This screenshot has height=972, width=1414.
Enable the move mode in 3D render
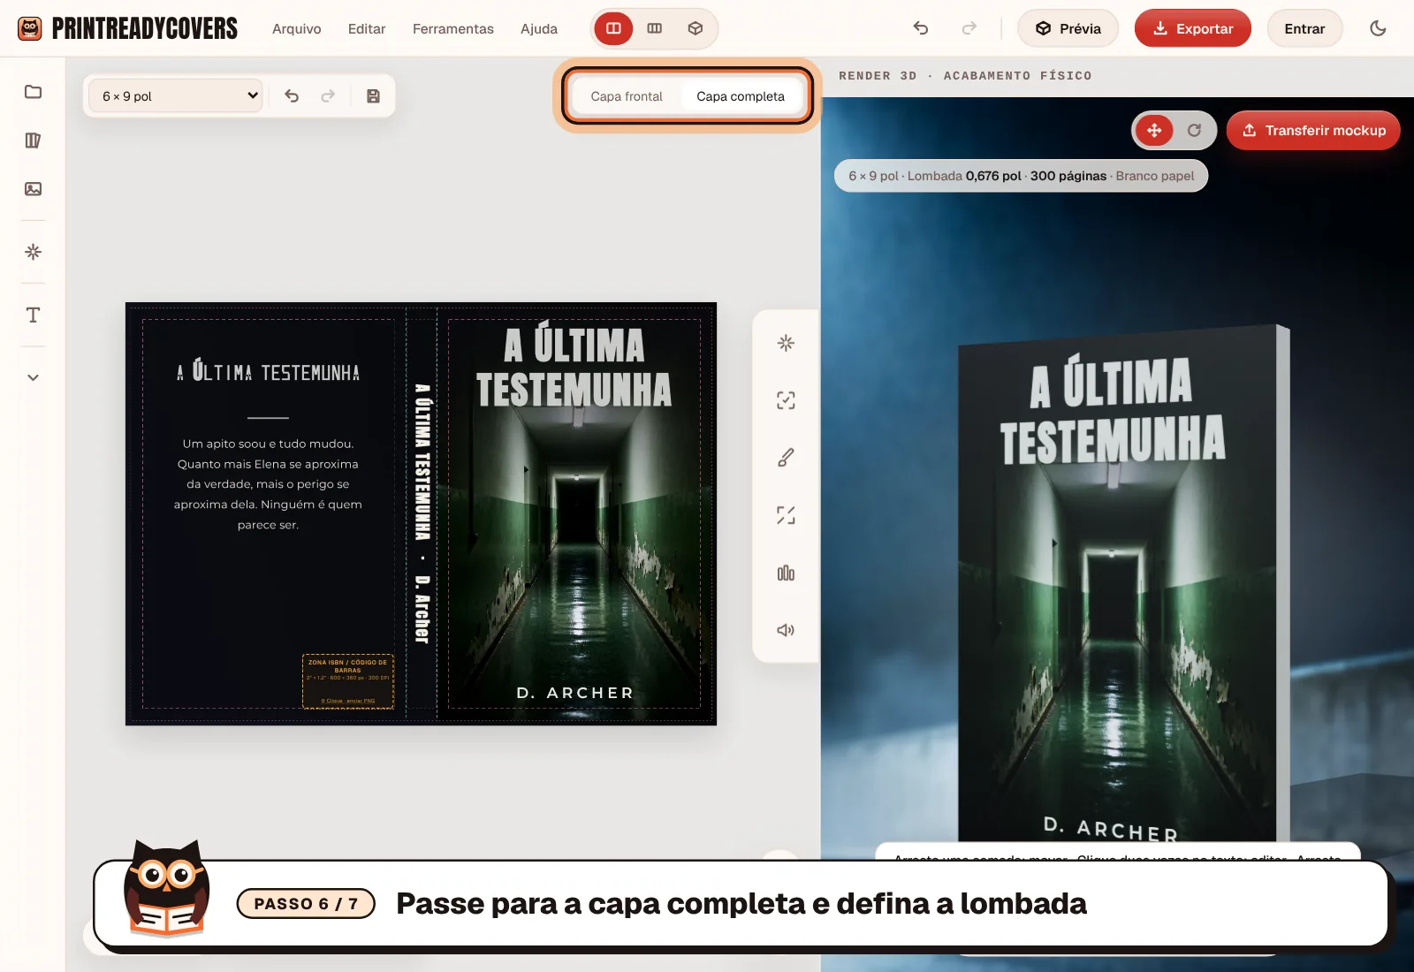click(x=1154, y=130)
